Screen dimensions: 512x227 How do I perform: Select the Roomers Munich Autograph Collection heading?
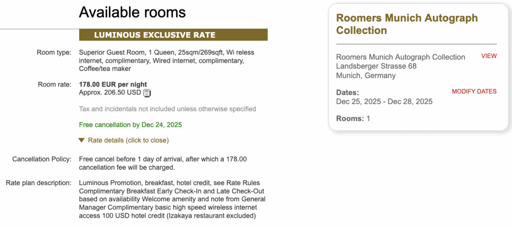(x=406, y=24)
